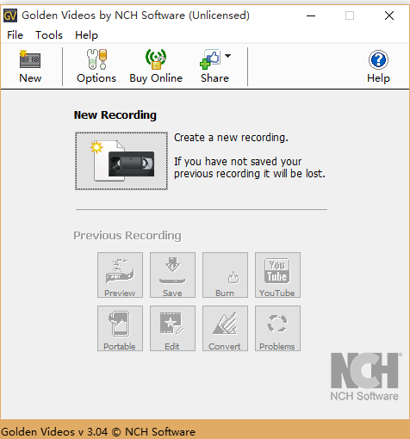The width and height of the screenshot is (410, 439).
Task: Open the Help menu in menu bar
Action: tap(86, 35)
